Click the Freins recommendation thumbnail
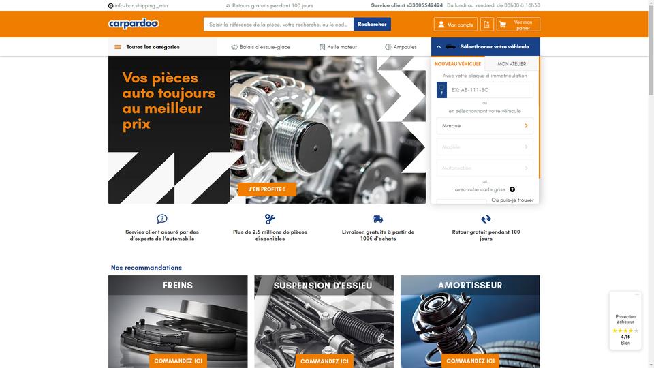This screenshot has height=368, width=654. click(178, 321)
